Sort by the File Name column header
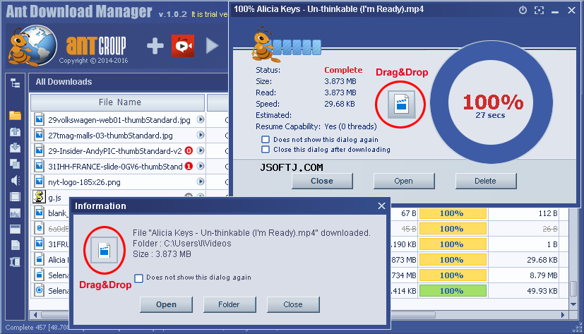The height and width of the screenshot is (334, 584). point(118,102)
